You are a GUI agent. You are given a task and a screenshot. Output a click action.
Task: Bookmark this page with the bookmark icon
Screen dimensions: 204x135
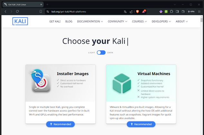[41, 11]
